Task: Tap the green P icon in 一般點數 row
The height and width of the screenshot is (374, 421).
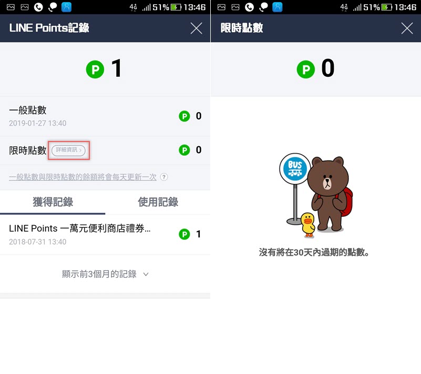Action: tap(184, 116)
